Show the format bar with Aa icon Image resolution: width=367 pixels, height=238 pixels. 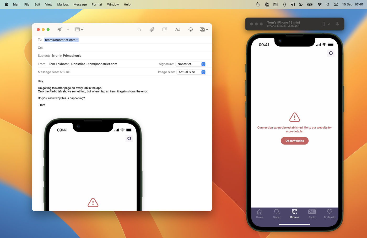tap(178, 30)
